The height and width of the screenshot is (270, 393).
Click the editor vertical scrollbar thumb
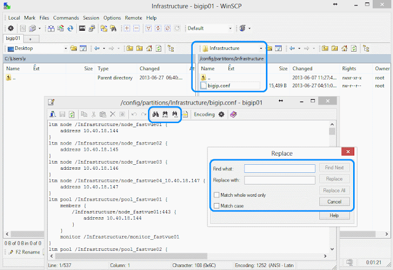tap(332, 131)
